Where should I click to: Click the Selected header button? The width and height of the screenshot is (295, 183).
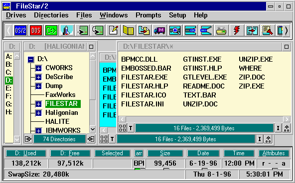click(x=112, y=153)
